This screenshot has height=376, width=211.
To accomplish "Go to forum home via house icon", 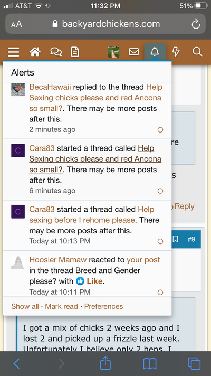I will 35,52.
